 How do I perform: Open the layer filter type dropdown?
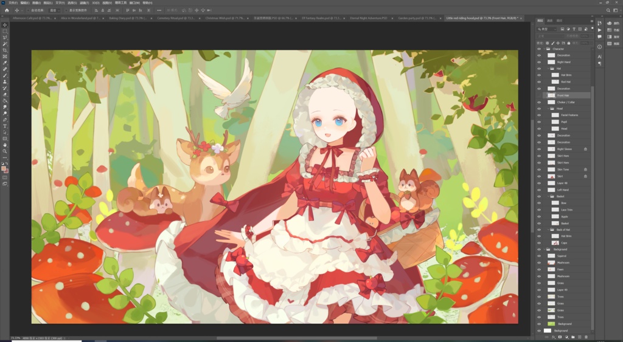(x=547, y=29)
